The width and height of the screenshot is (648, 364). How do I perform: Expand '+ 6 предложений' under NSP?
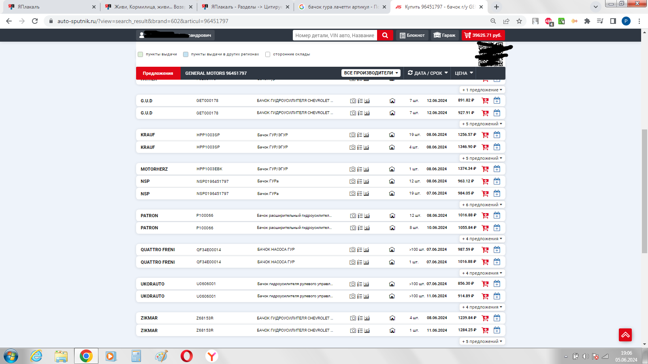click(x=482, y=205)
